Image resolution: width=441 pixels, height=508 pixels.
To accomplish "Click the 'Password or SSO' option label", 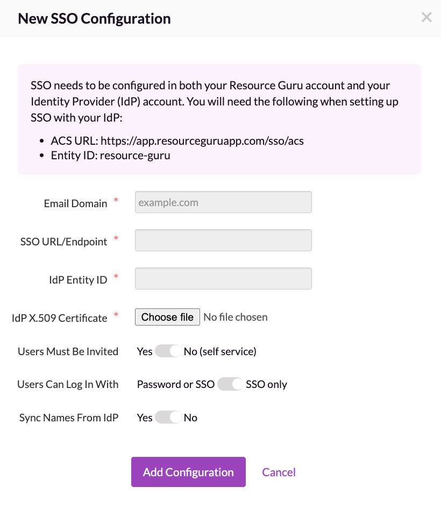I will 176,384.
